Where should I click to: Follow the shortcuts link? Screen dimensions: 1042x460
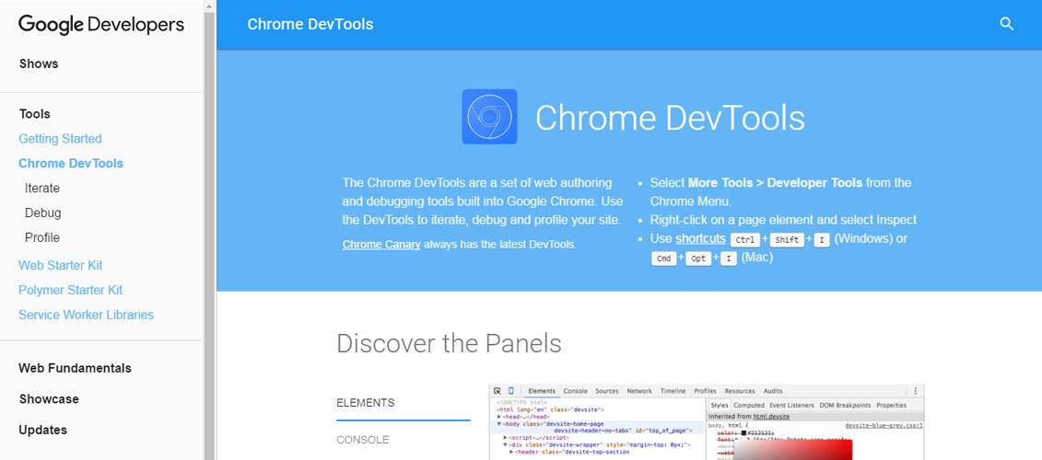[x=700, y=238]
